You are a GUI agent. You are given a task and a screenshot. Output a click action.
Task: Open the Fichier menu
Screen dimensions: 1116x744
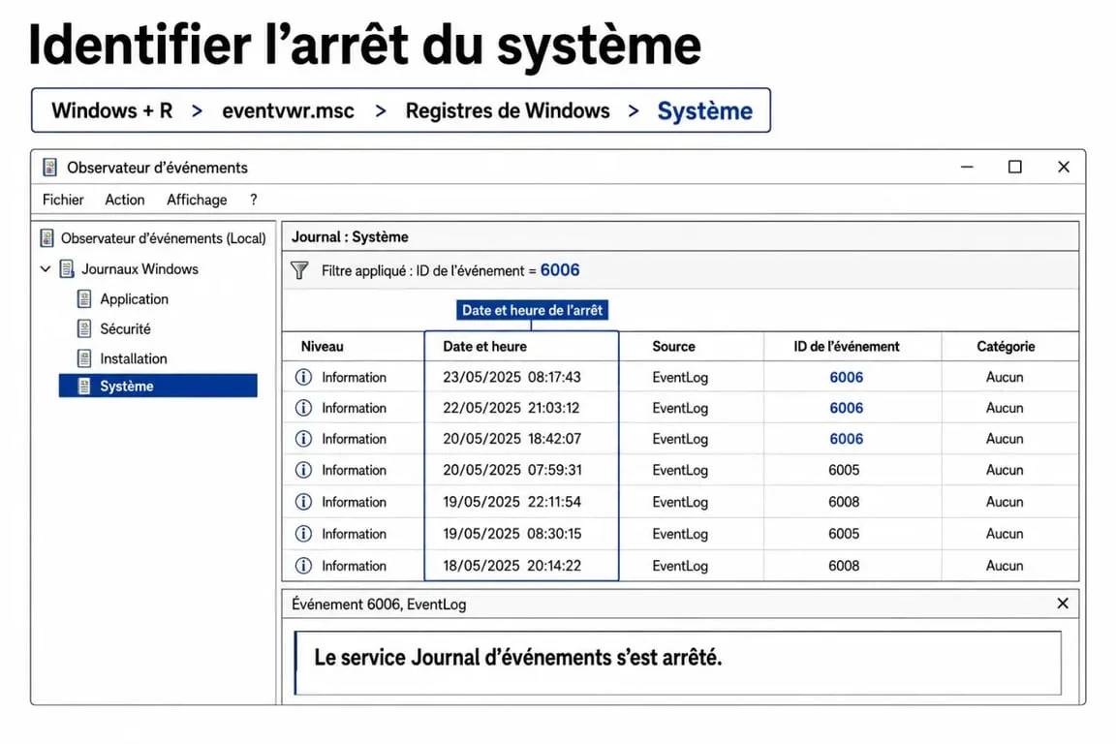(63, 201)
